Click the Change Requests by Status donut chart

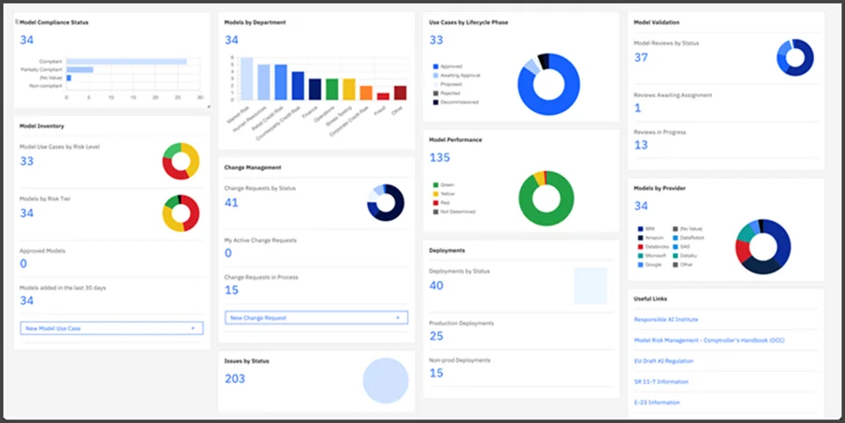click(x=386, y=202)
